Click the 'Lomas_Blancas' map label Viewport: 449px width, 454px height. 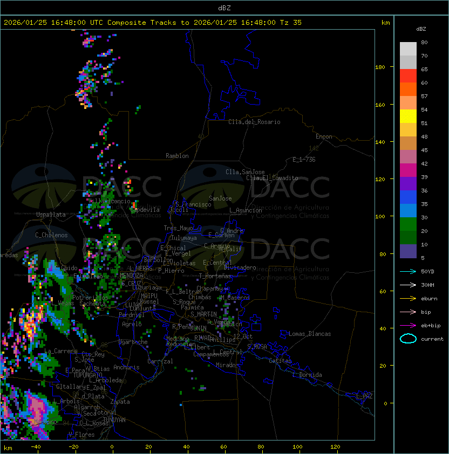pyautogui.click(x=310, y=334)
